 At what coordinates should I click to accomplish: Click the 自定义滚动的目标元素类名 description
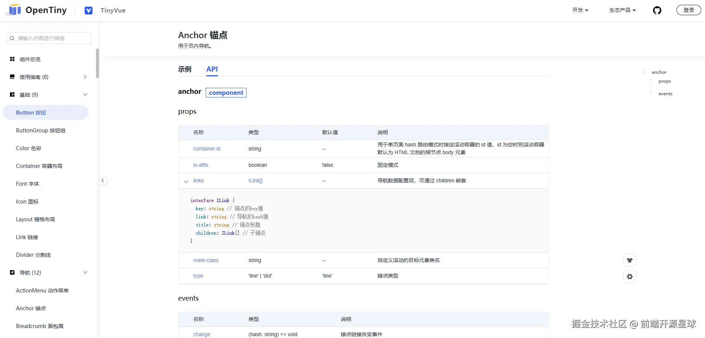408,260
